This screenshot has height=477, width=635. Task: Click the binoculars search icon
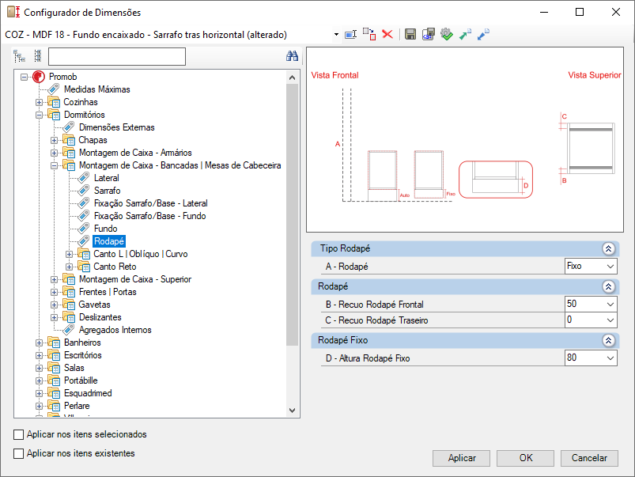[x=292, y=56]
